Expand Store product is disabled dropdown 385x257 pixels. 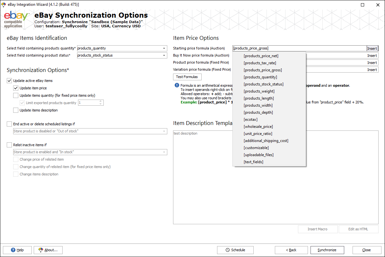pos(164,131)
